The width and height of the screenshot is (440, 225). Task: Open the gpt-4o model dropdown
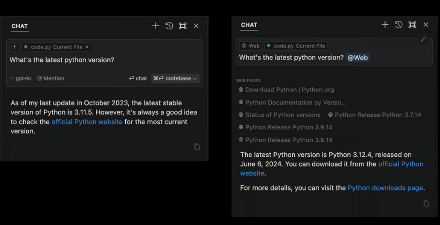pyautogui.click(x=21, y=78)
